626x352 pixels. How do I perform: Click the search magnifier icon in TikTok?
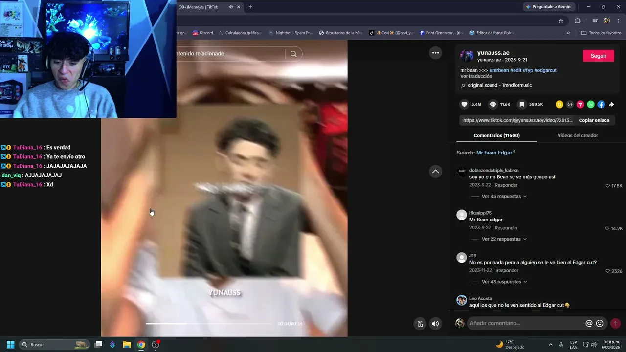293,54
